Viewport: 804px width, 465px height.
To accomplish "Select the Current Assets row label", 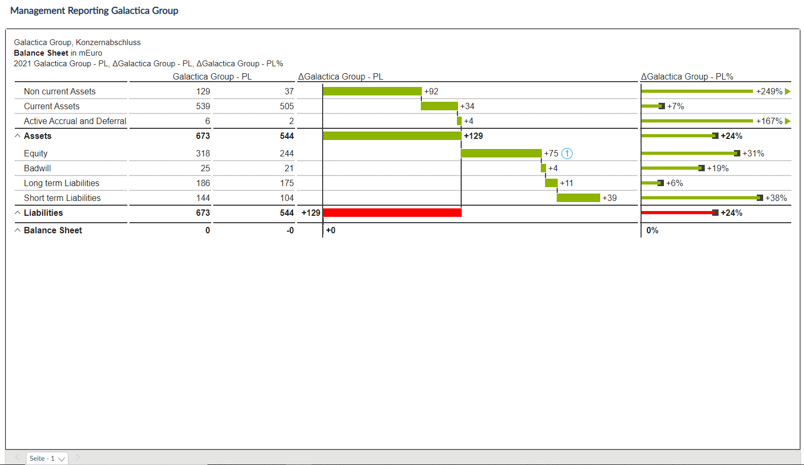I will pos(51,106).
